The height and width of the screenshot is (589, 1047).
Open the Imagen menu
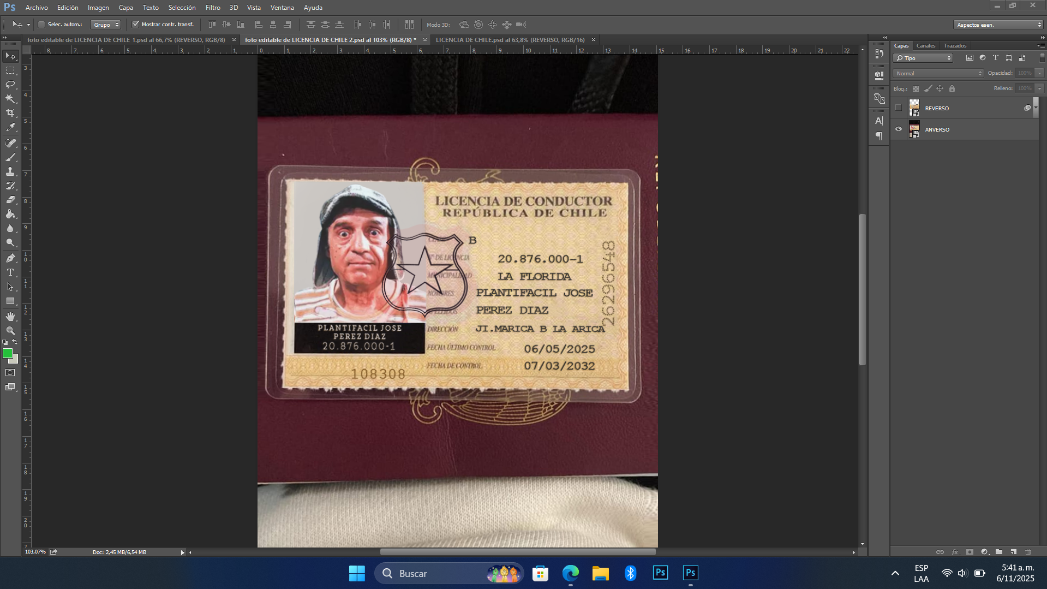(98, 8)
